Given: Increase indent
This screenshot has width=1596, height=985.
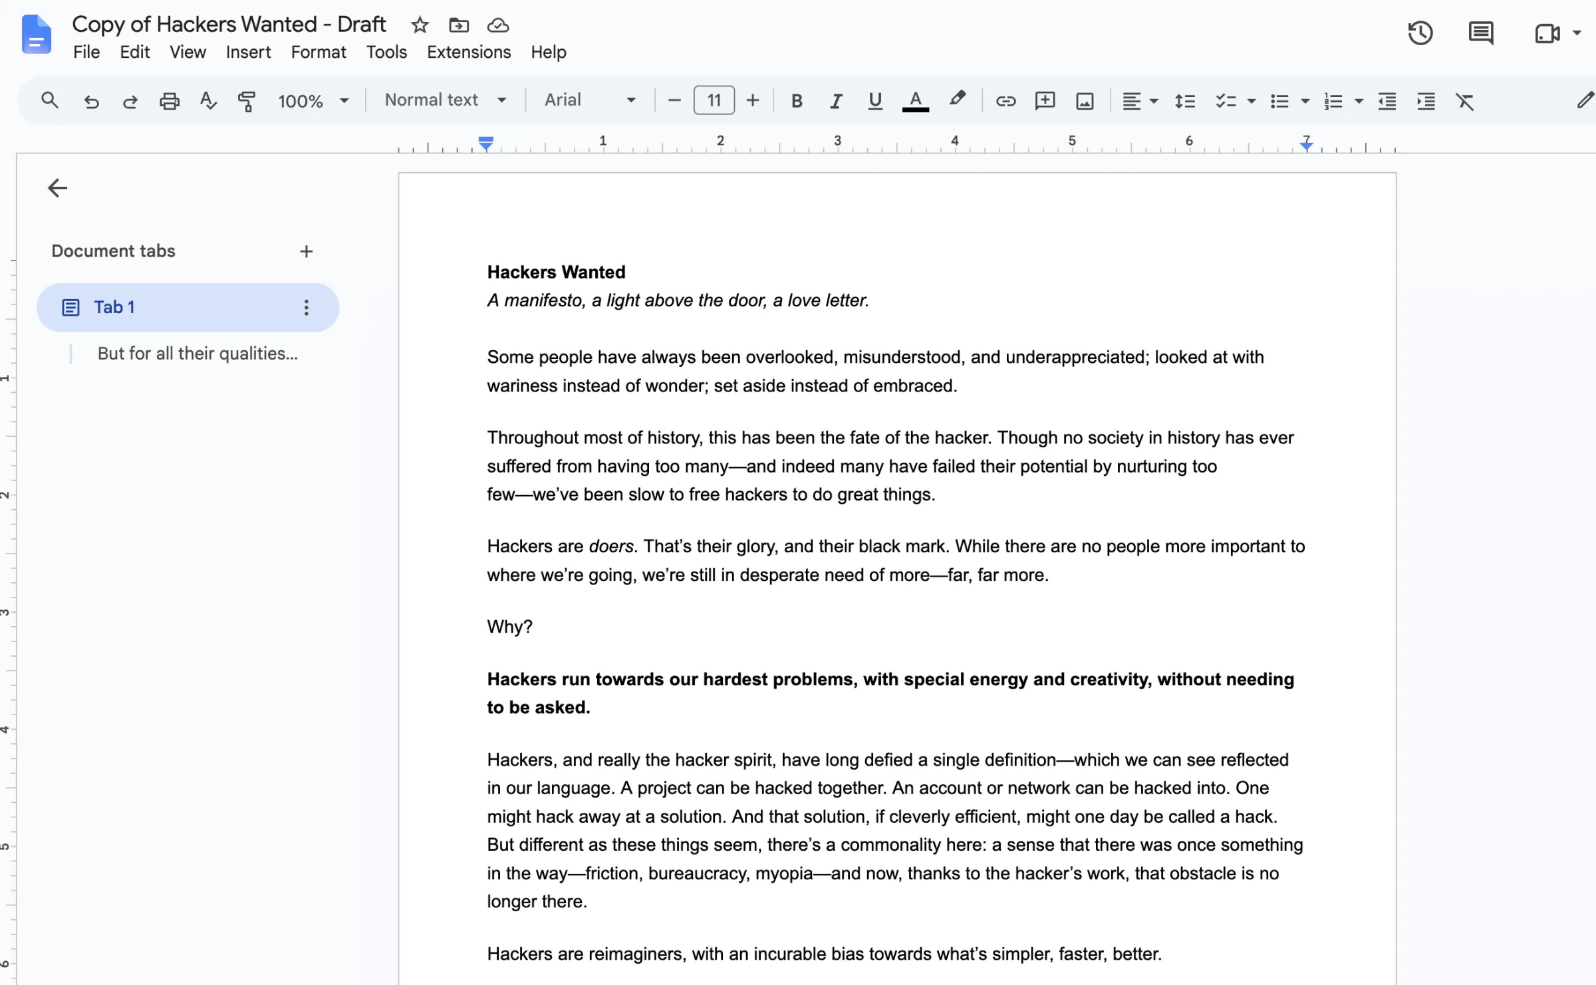Looking at the screenshot, I should pyautogui.click(x=1426, y=101).
